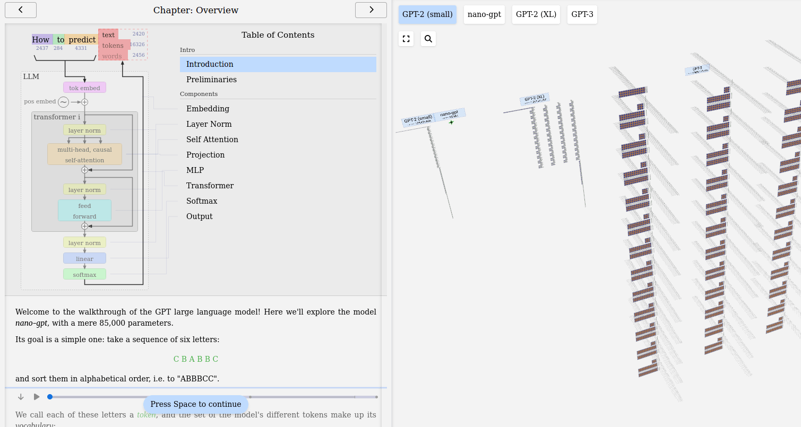The height and width of the screenshot is (427, 801).
Task: Click the GPT-2 (XL) label in 3D view
Action: click(535, 99)
